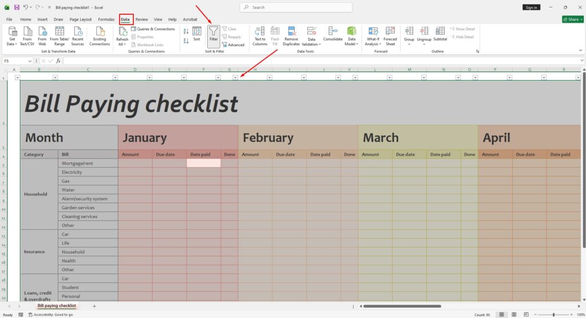Image resolution: width=586 pixels, height=318 pixels.
Task: Open the Sort dialog
Action: 197,34
